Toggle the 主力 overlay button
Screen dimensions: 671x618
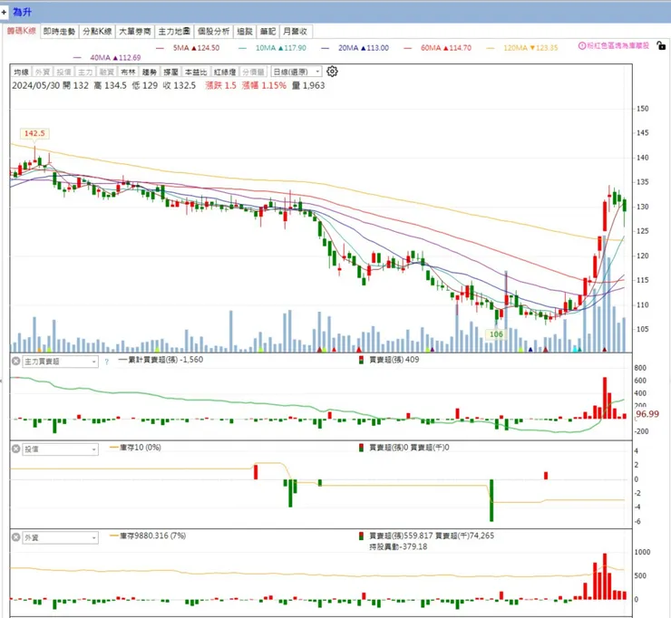[85, 72]
